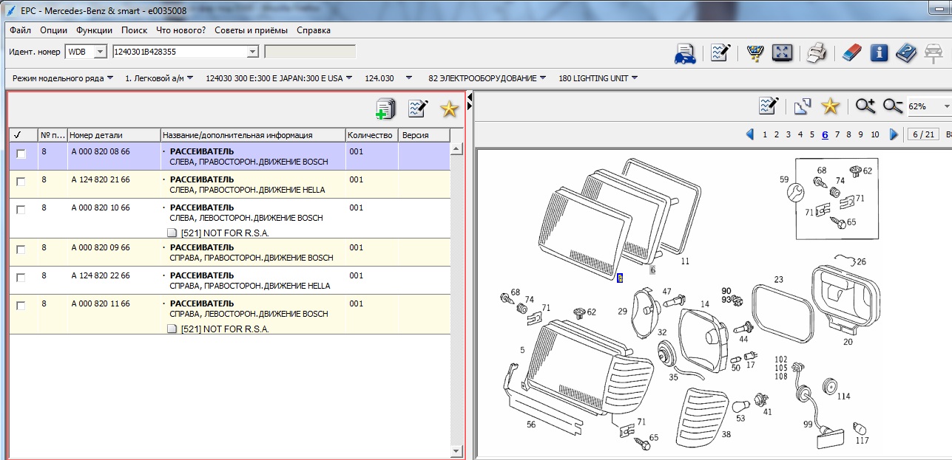Click the eraser clear icon
This screenshot has width=952, height=460.
852,52
